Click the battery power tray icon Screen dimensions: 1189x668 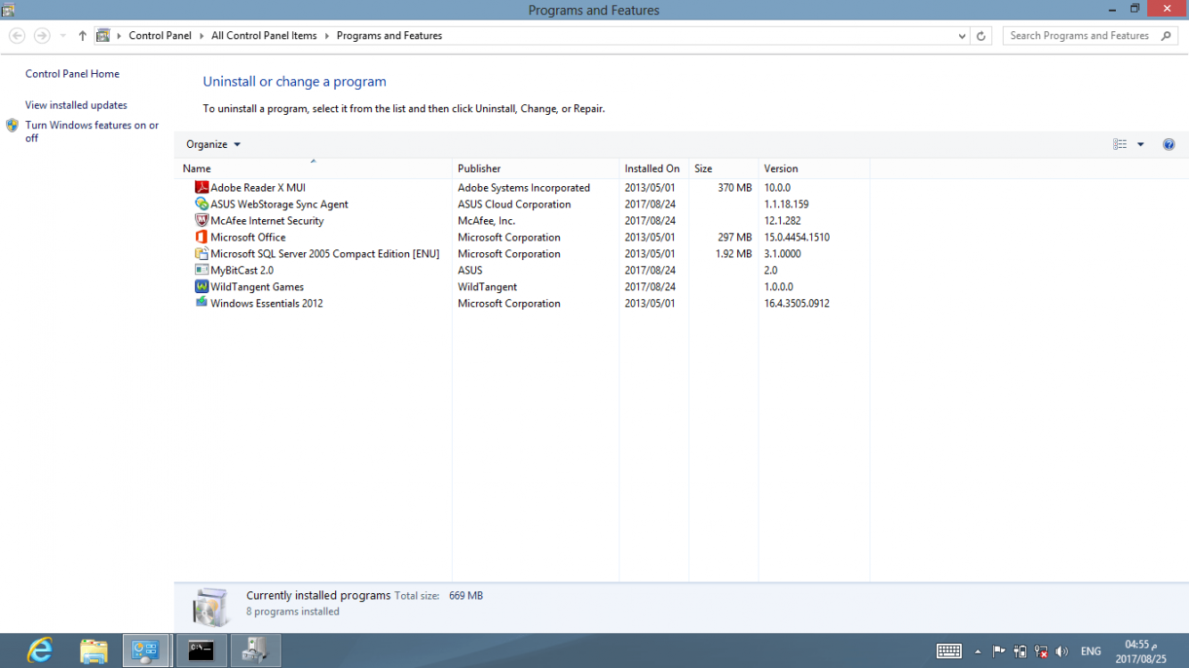click(1021, 651)
